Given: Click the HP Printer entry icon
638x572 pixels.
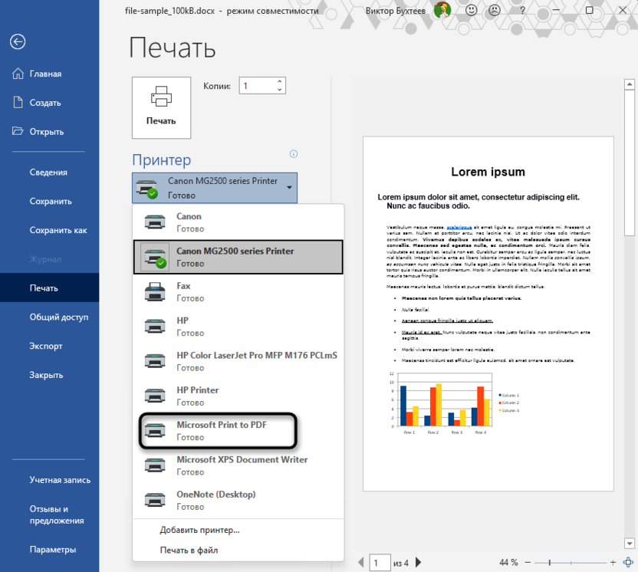Looking at the screenshot, I should point(155,396).
